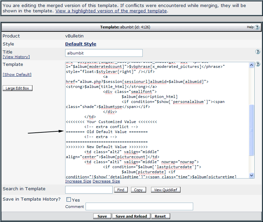This screenshot has height=222, width=263.
Task: Open the highlighted merged template link
Action: tap(111, 11)
